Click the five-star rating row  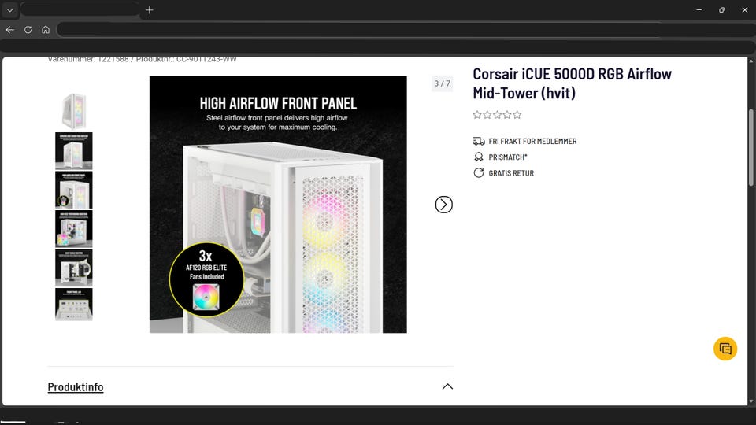point(497,115)
